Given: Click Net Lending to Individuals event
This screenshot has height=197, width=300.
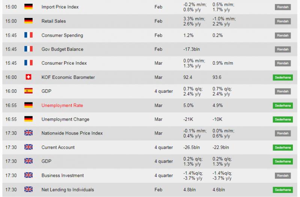Looking at the screenshot, I should [68, 190].
